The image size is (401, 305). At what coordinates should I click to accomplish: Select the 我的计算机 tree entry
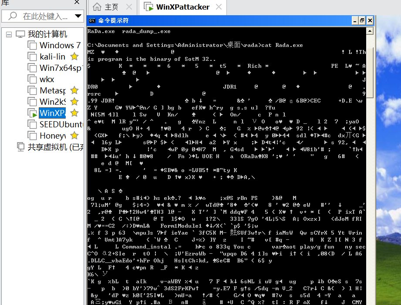(47, 34)
